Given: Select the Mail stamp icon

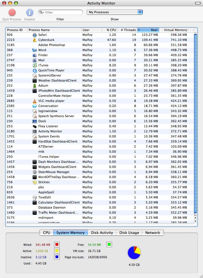Looking at the screenshot, I should click(x=35, y=60).
